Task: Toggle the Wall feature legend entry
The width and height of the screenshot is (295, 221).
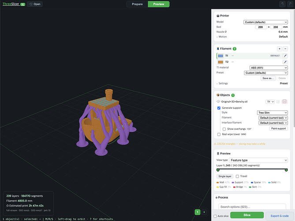Action: click(223, 183)
